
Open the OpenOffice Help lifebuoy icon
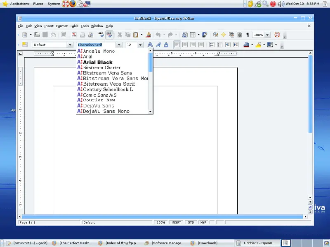pos(277,35)
